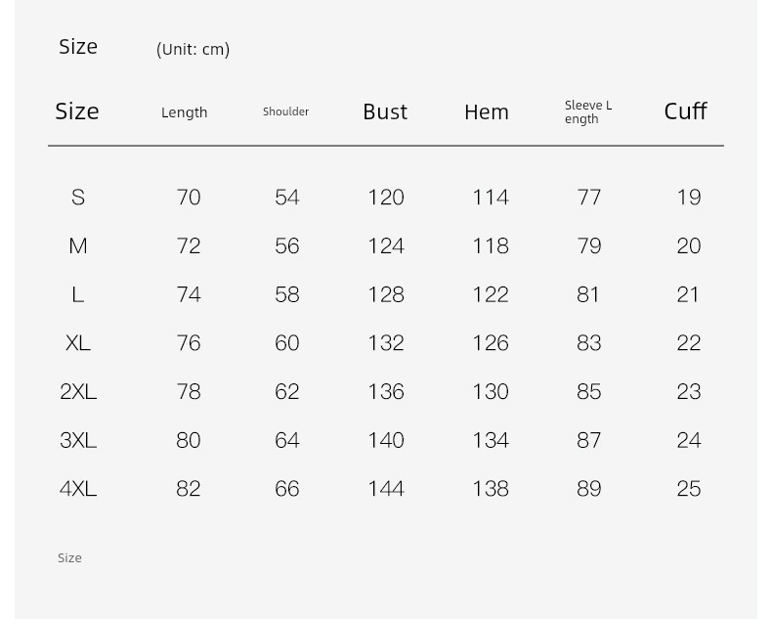Image resolution: width=772 pixels, height=619 pixels.
Task: Click hem value 114 for size S
Action: pos(491,198)
